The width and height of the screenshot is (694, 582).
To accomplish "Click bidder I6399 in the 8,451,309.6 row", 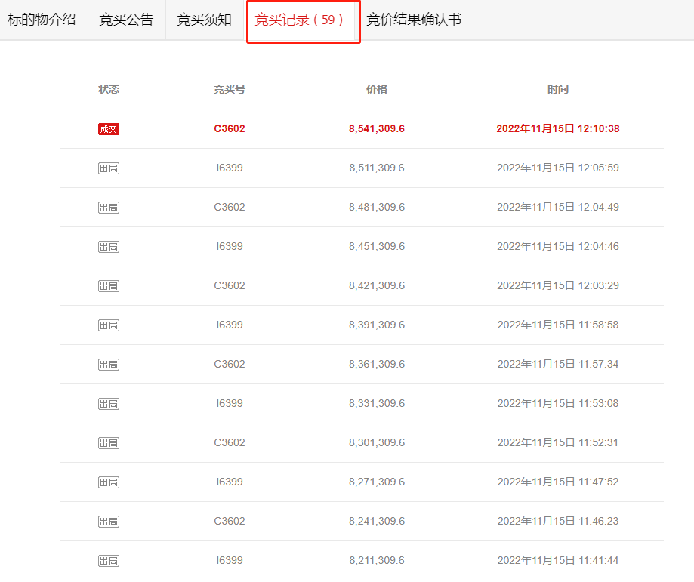I will pyautogui.click(x=230, y=246).
